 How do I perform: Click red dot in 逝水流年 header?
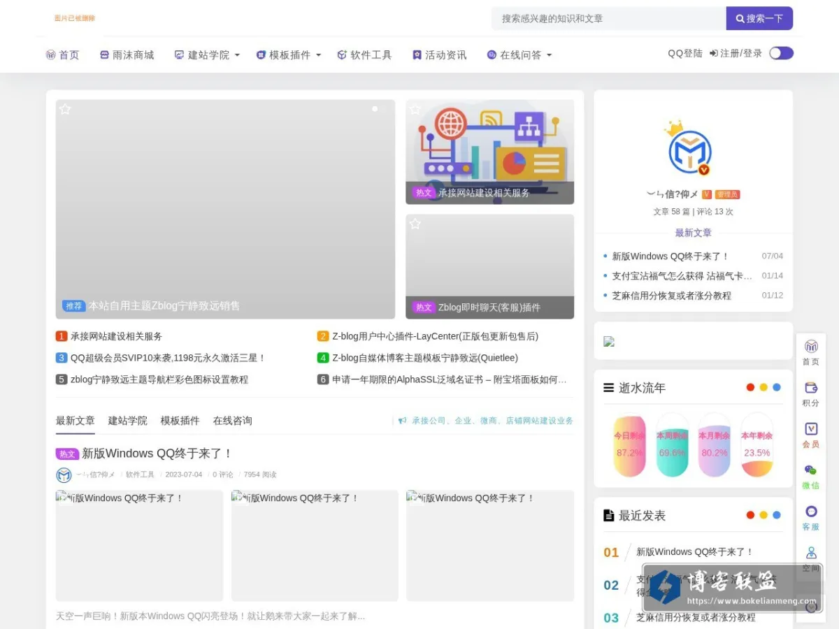click(x=750, y=387)
